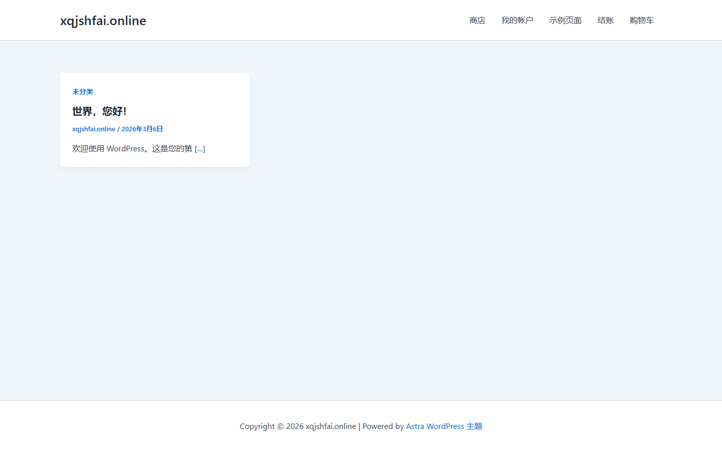Return home by clicking the site name
This screenshot has height=451, width=722.
point(103,21)
